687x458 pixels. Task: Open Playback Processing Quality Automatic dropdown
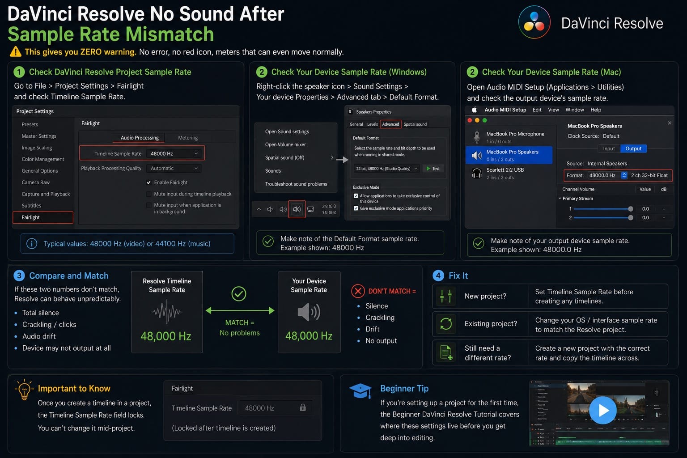click(x=174, y=169)
